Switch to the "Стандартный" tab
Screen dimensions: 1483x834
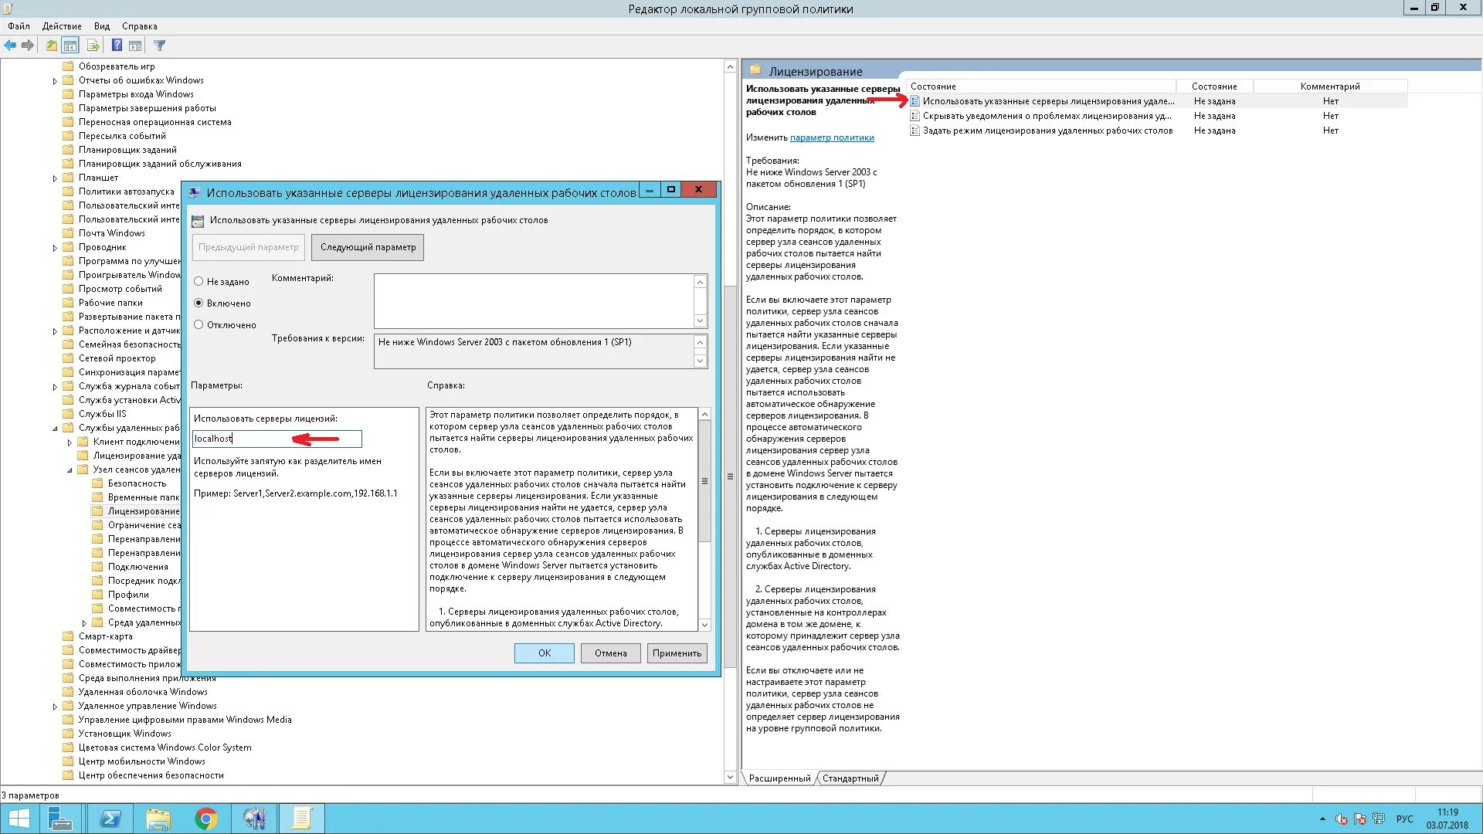tap(850, 778)
